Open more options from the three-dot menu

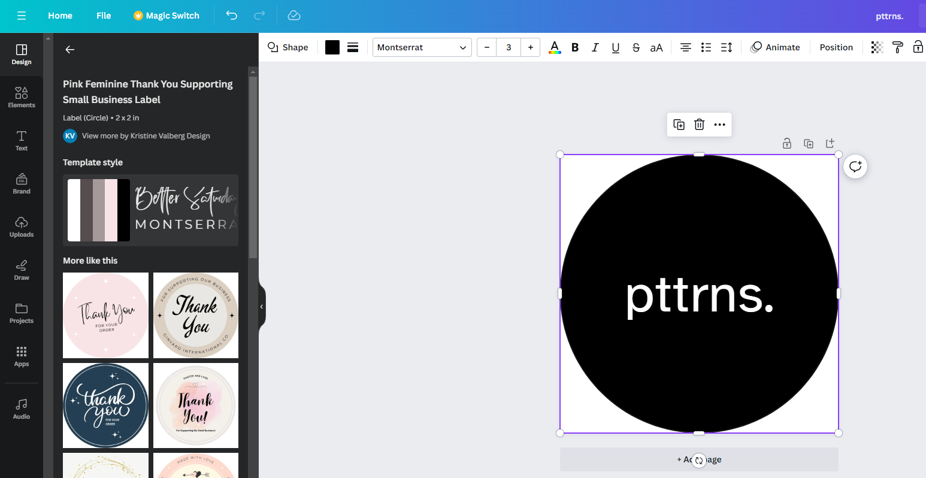click(x=719, y=125)
